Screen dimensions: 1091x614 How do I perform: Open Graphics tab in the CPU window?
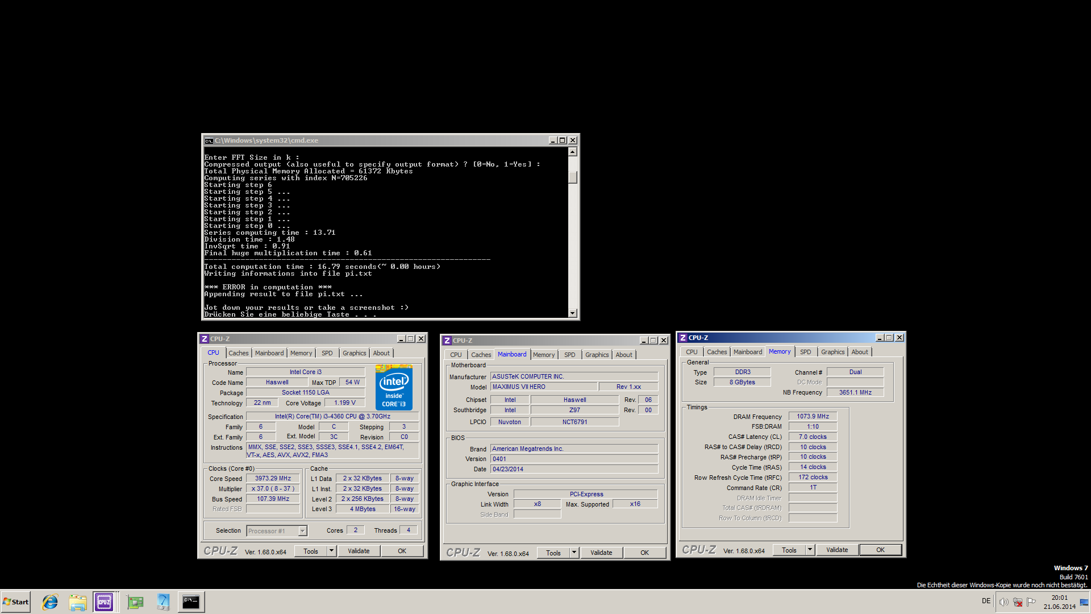click(355, 353)
